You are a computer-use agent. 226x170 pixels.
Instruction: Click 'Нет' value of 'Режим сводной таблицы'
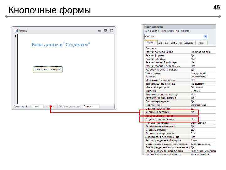click(x=193, y=62)
